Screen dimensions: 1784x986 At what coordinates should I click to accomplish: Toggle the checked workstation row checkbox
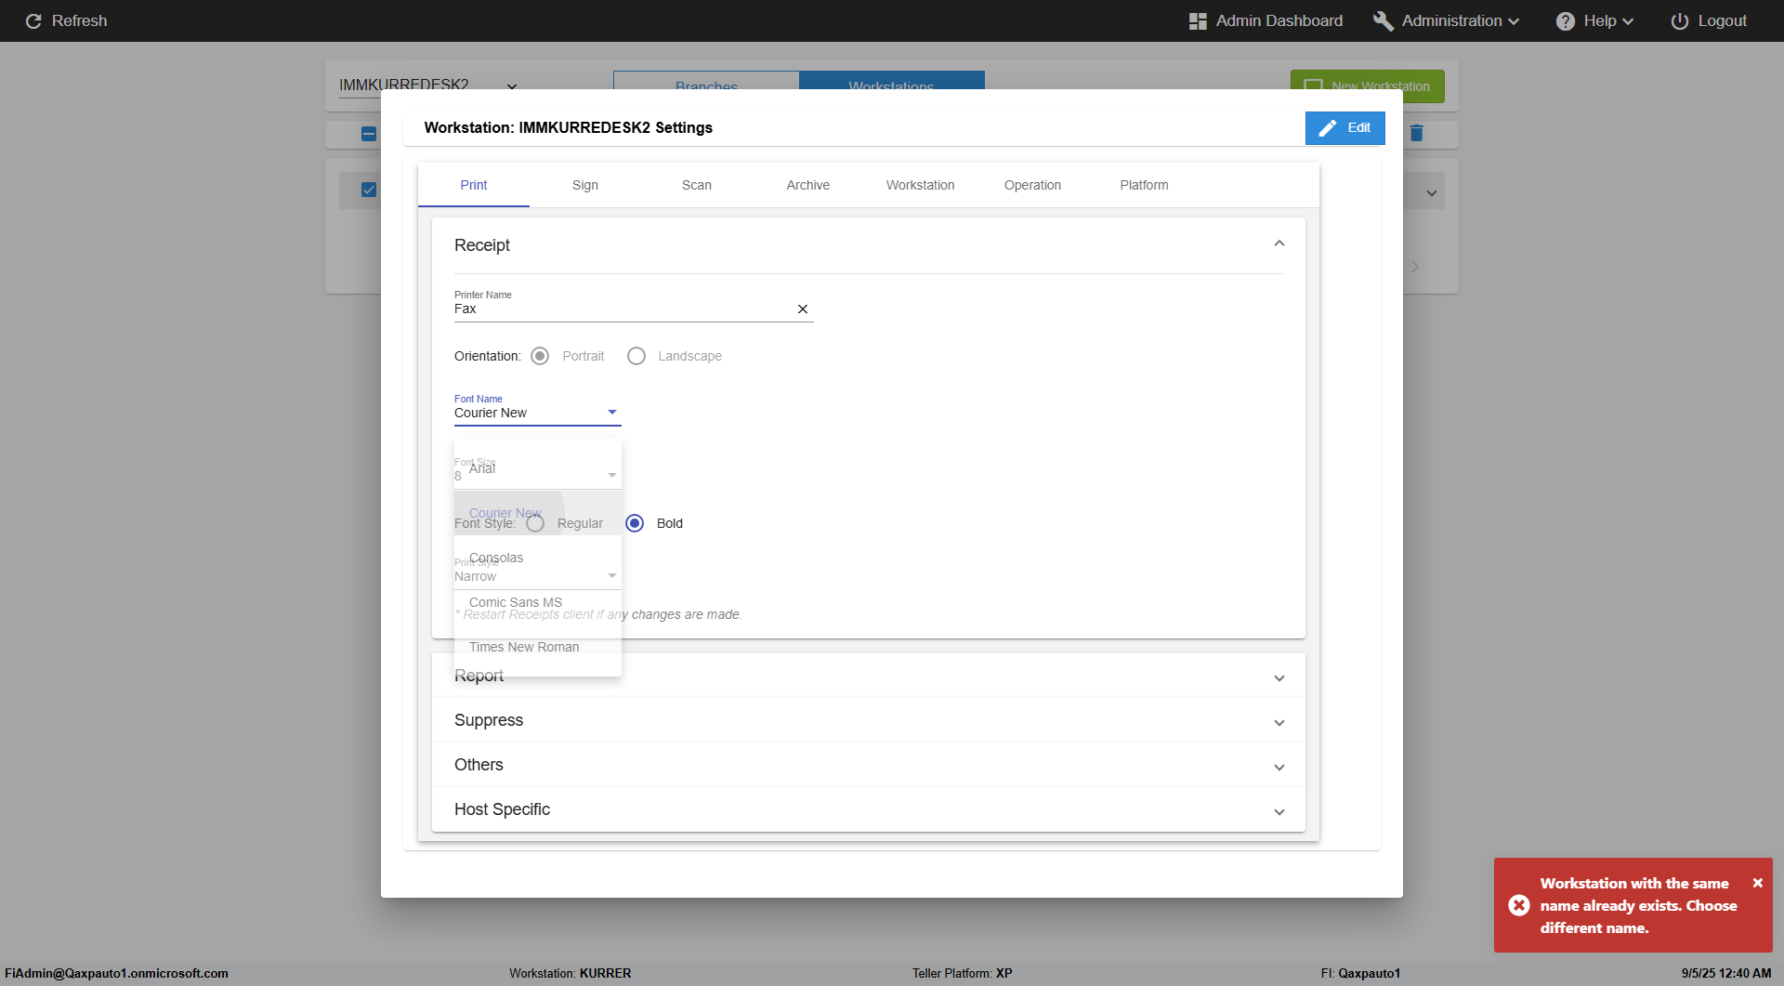[x=369, y=190]
